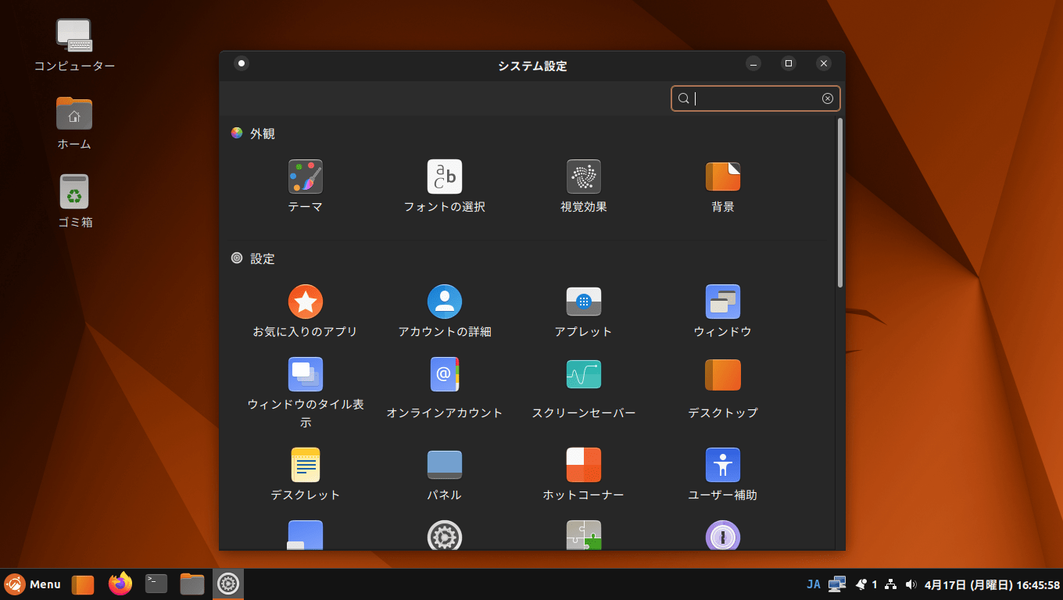The width and height of the screenshot is (1063, 600).
Task: Open the テーマ (Themes) settings
Action: [x=305, y=177]
